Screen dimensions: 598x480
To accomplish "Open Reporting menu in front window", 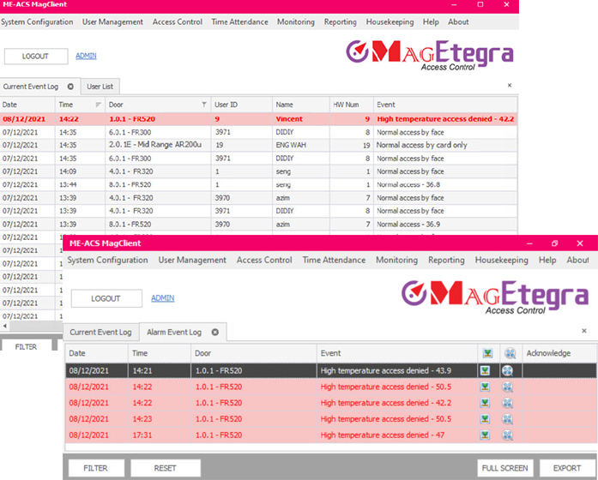I will [446, 261].
